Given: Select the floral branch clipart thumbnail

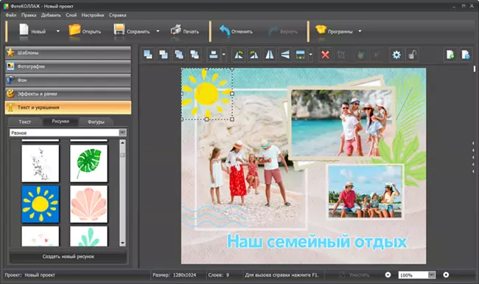Looking at the screenshot, I should (41, 163).
